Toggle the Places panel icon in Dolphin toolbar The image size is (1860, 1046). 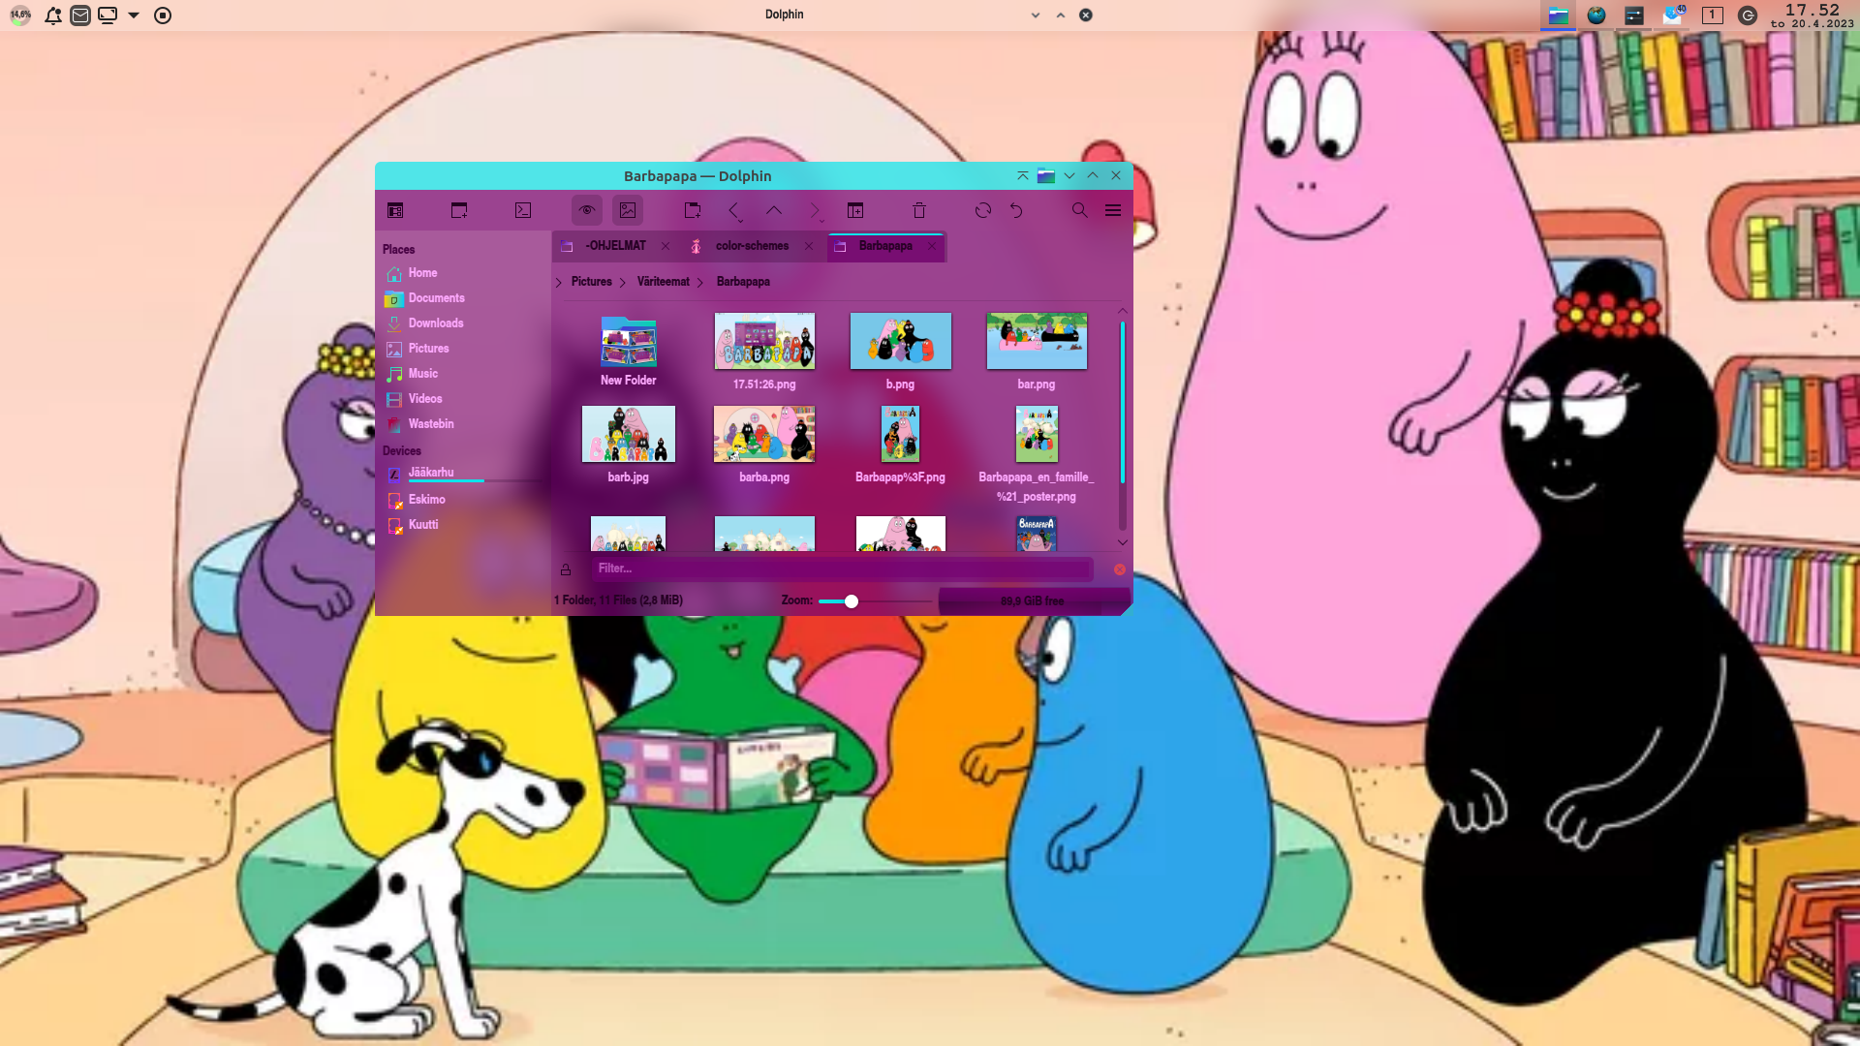[395, 210]
